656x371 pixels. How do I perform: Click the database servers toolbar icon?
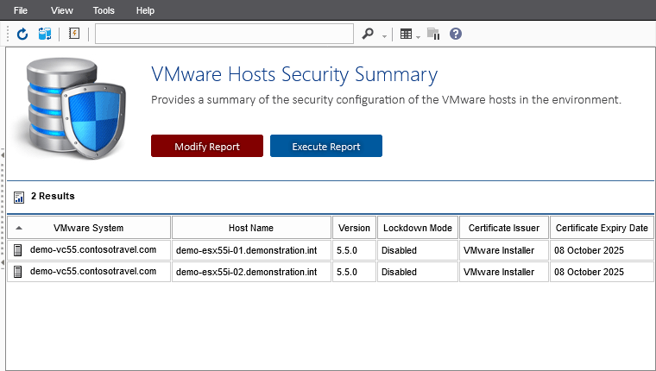(x=45, y=34)
